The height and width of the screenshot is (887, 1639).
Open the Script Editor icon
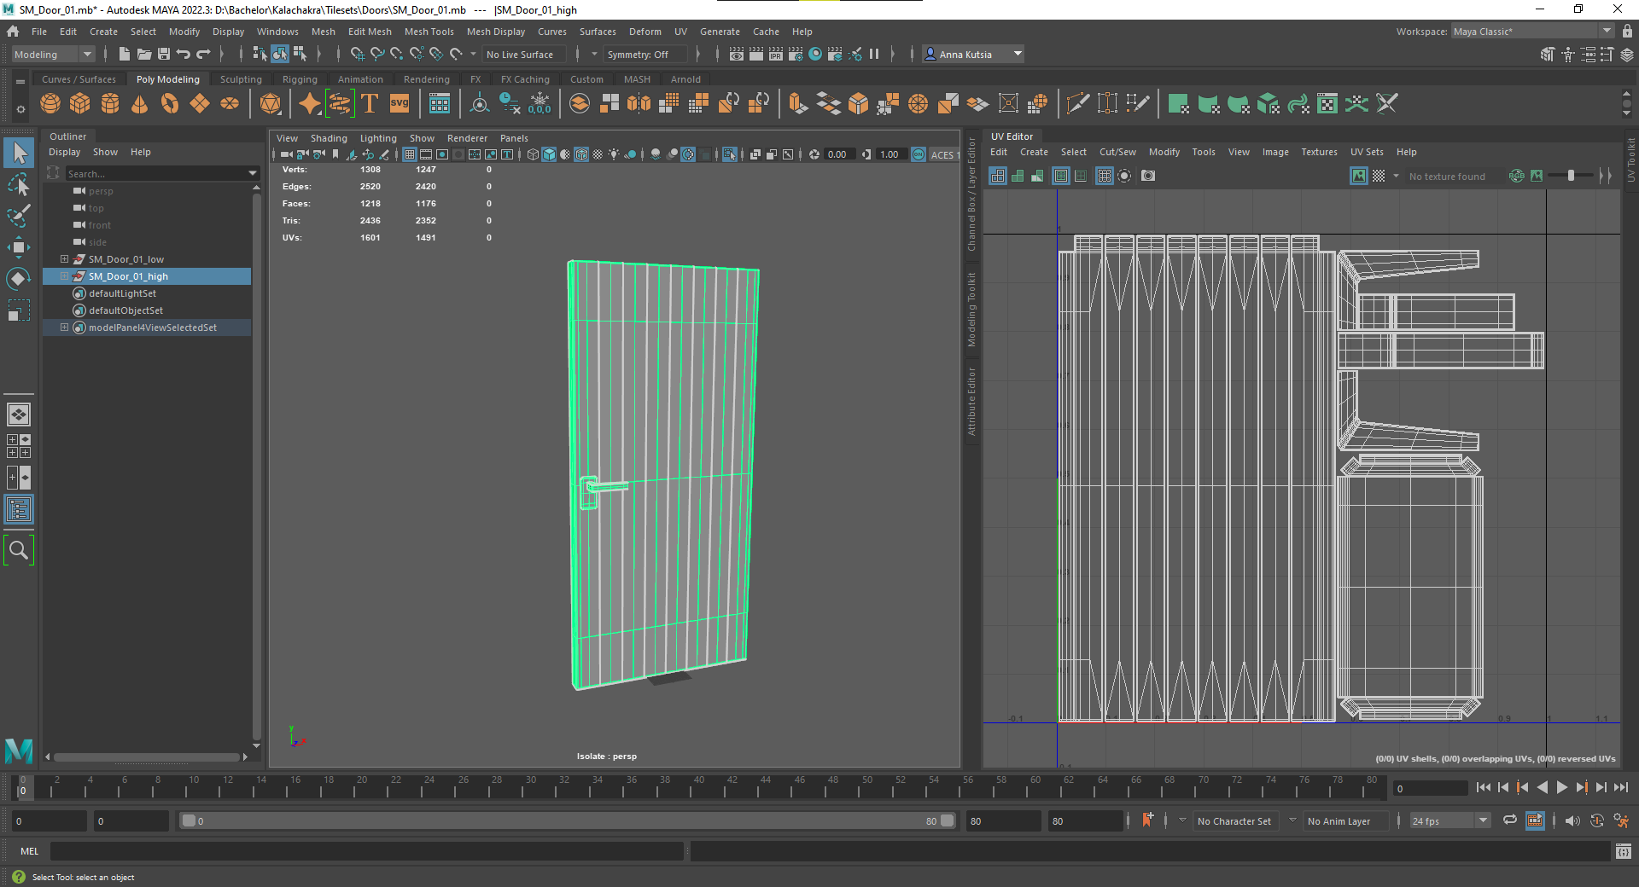click(1623, 851)
